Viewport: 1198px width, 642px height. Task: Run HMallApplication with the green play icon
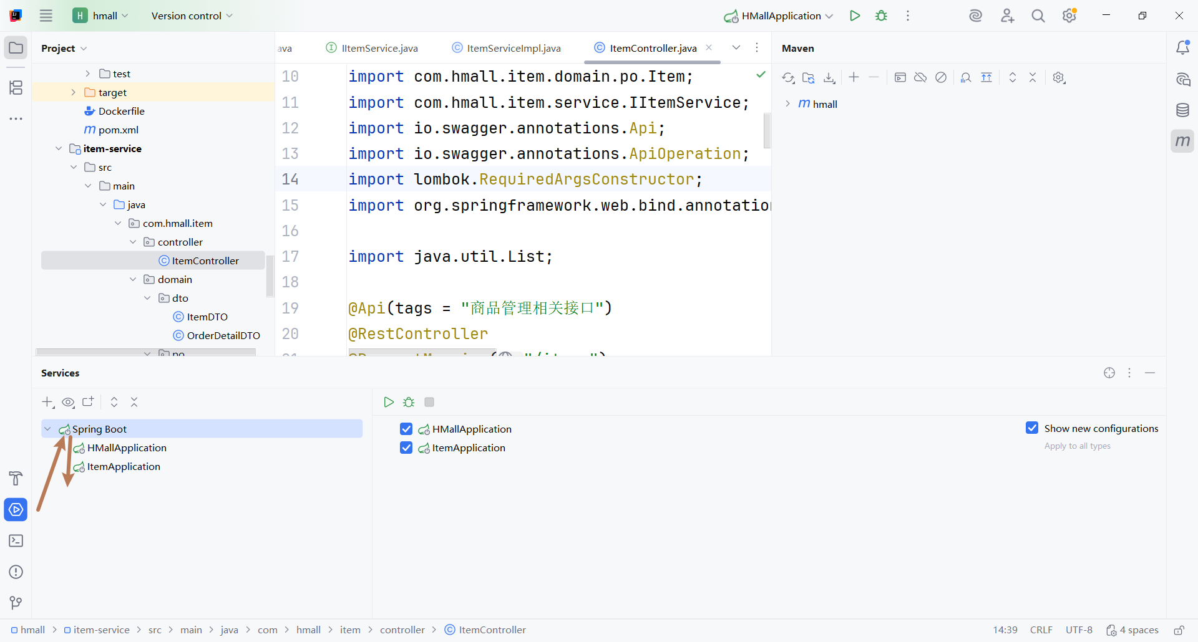tap(855, 16)
